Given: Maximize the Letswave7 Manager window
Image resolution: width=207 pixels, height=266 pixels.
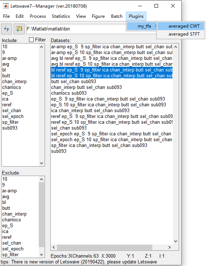Looking at the screenshot, I should pos(156,6).
